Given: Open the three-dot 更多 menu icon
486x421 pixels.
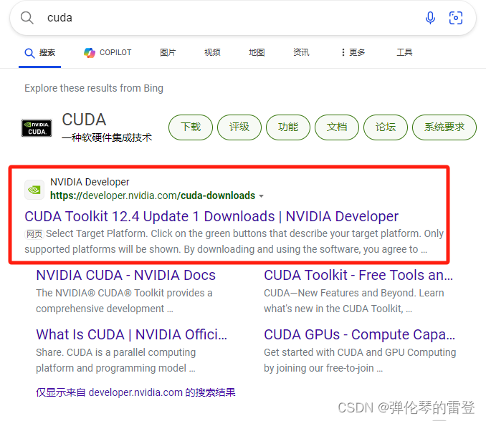Looking at the screenshot, I should (x=343, y=52).
